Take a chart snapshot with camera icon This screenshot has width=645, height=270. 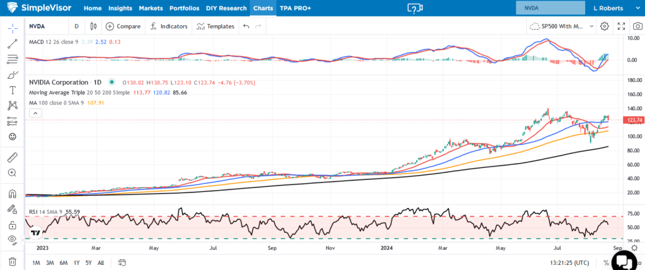pyautogui.click(x=637, y=26)
